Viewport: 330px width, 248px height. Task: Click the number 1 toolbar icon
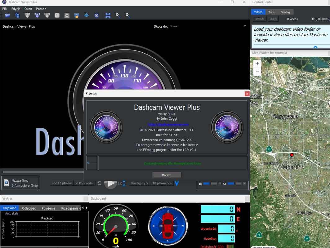click(x=57, y=15)
